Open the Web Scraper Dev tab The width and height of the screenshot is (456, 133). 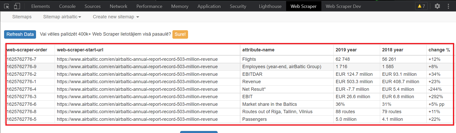point(343,6)
